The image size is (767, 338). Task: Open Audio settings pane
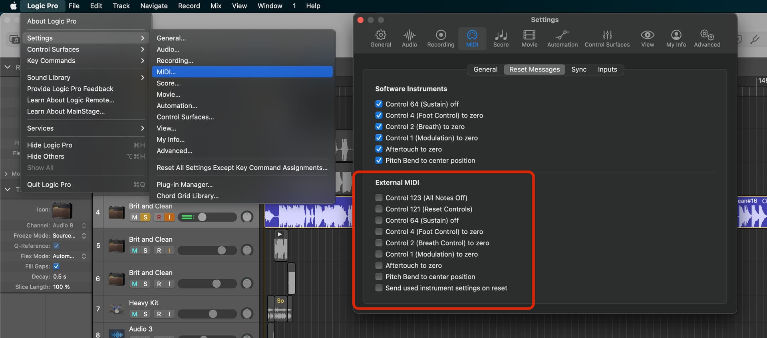click(409, 38)
